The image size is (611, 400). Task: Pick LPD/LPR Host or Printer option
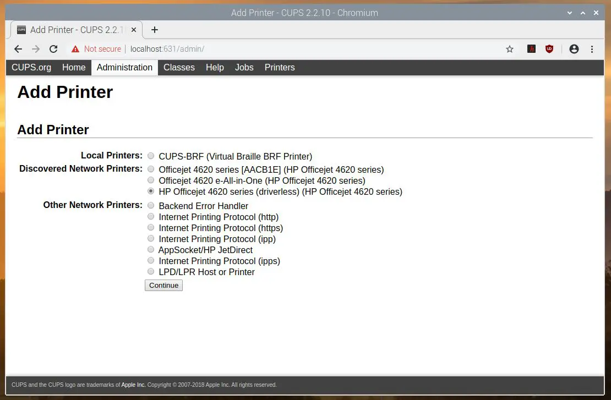pyautogui.click(x=151, y=272)
